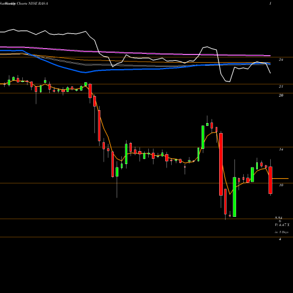Click the tallest red candlestick on the right
Screen dimensions: 293x293
(221, 164)
